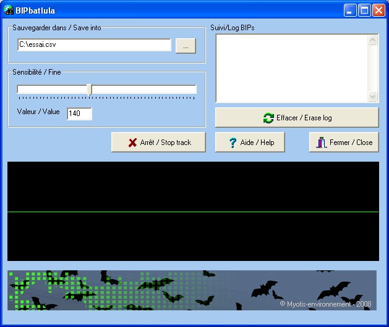
Task: Click the Valeur / Value field showing 140
Action: (x=79, y=114)
